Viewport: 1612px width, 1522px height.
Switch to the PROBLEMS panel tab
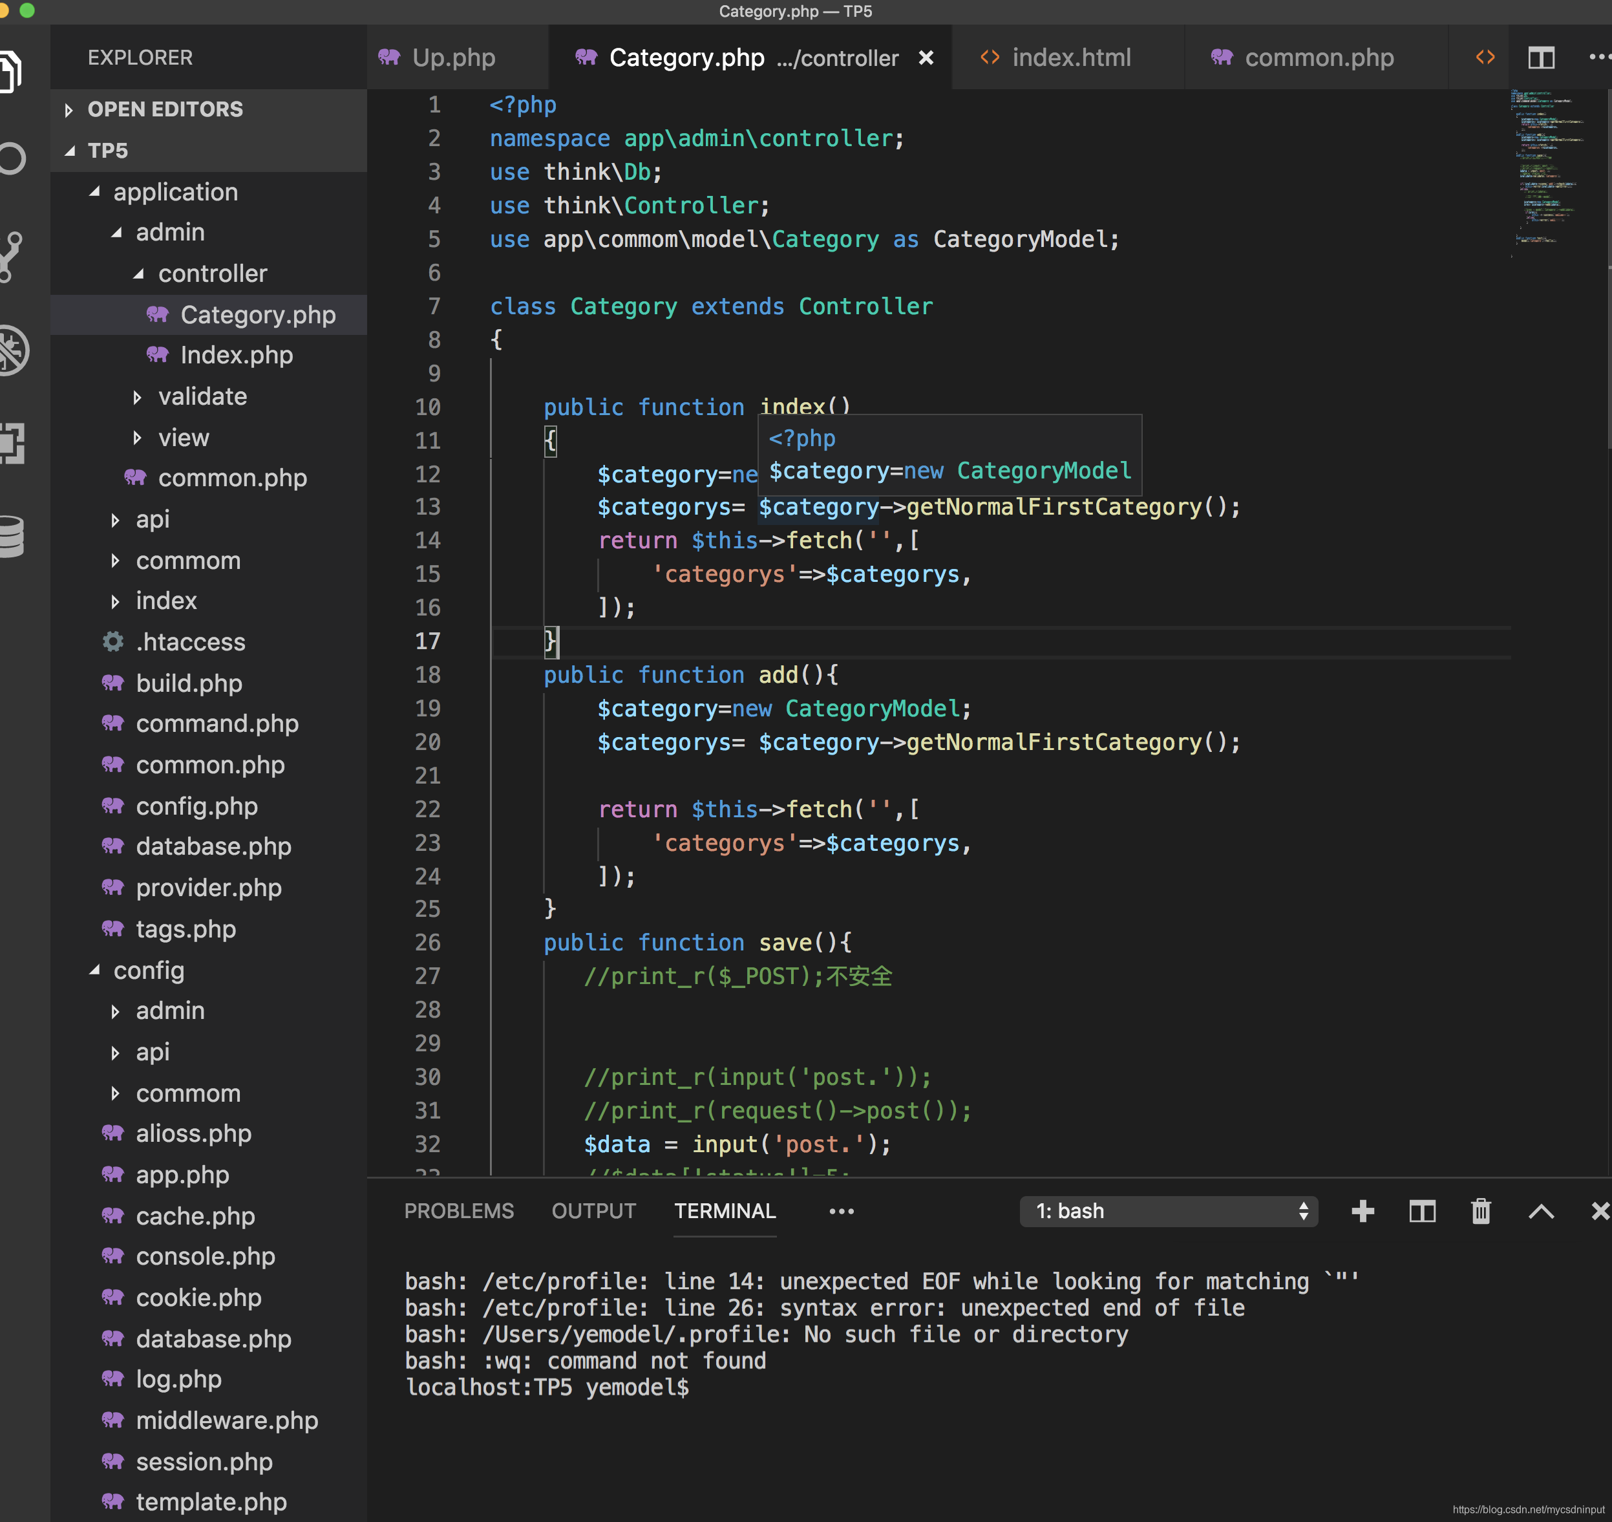458,1211
